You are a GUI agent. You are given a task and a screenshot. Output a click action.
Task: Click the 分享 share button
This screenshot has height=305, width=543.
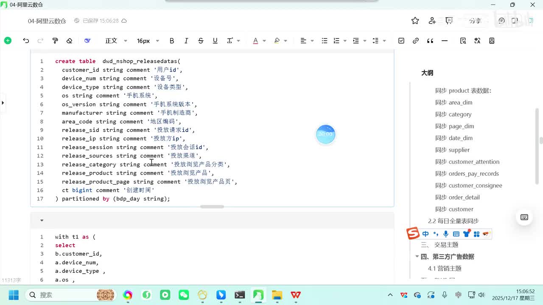(475, 21)
